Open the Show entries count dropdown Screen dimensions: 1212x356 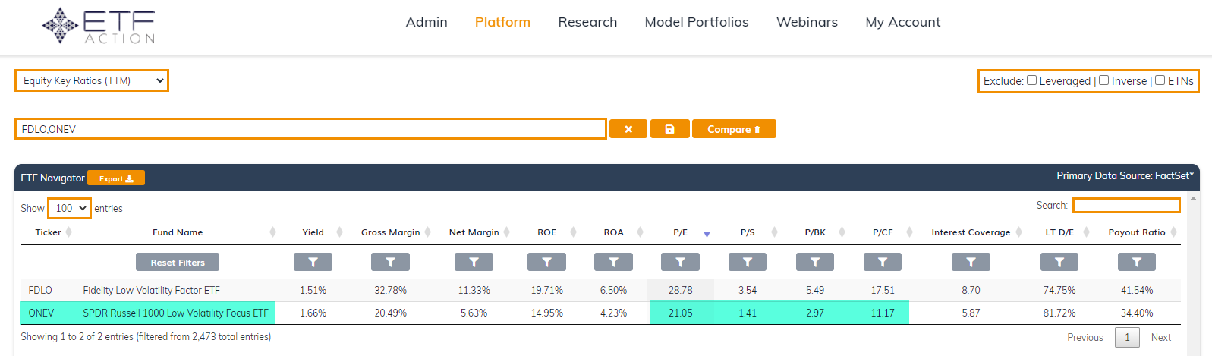pyautogui.click(x=69, y=208)
